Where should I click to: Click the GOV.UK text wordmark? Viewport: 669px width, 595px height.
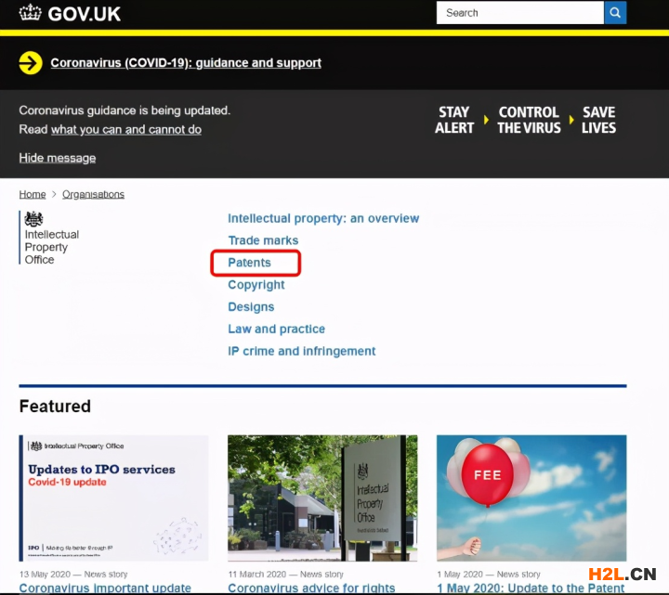coord(84,14)
